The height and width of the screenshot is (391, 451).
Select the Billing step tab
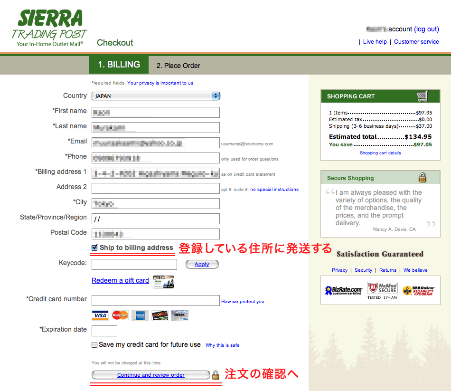tap(119, 65)
